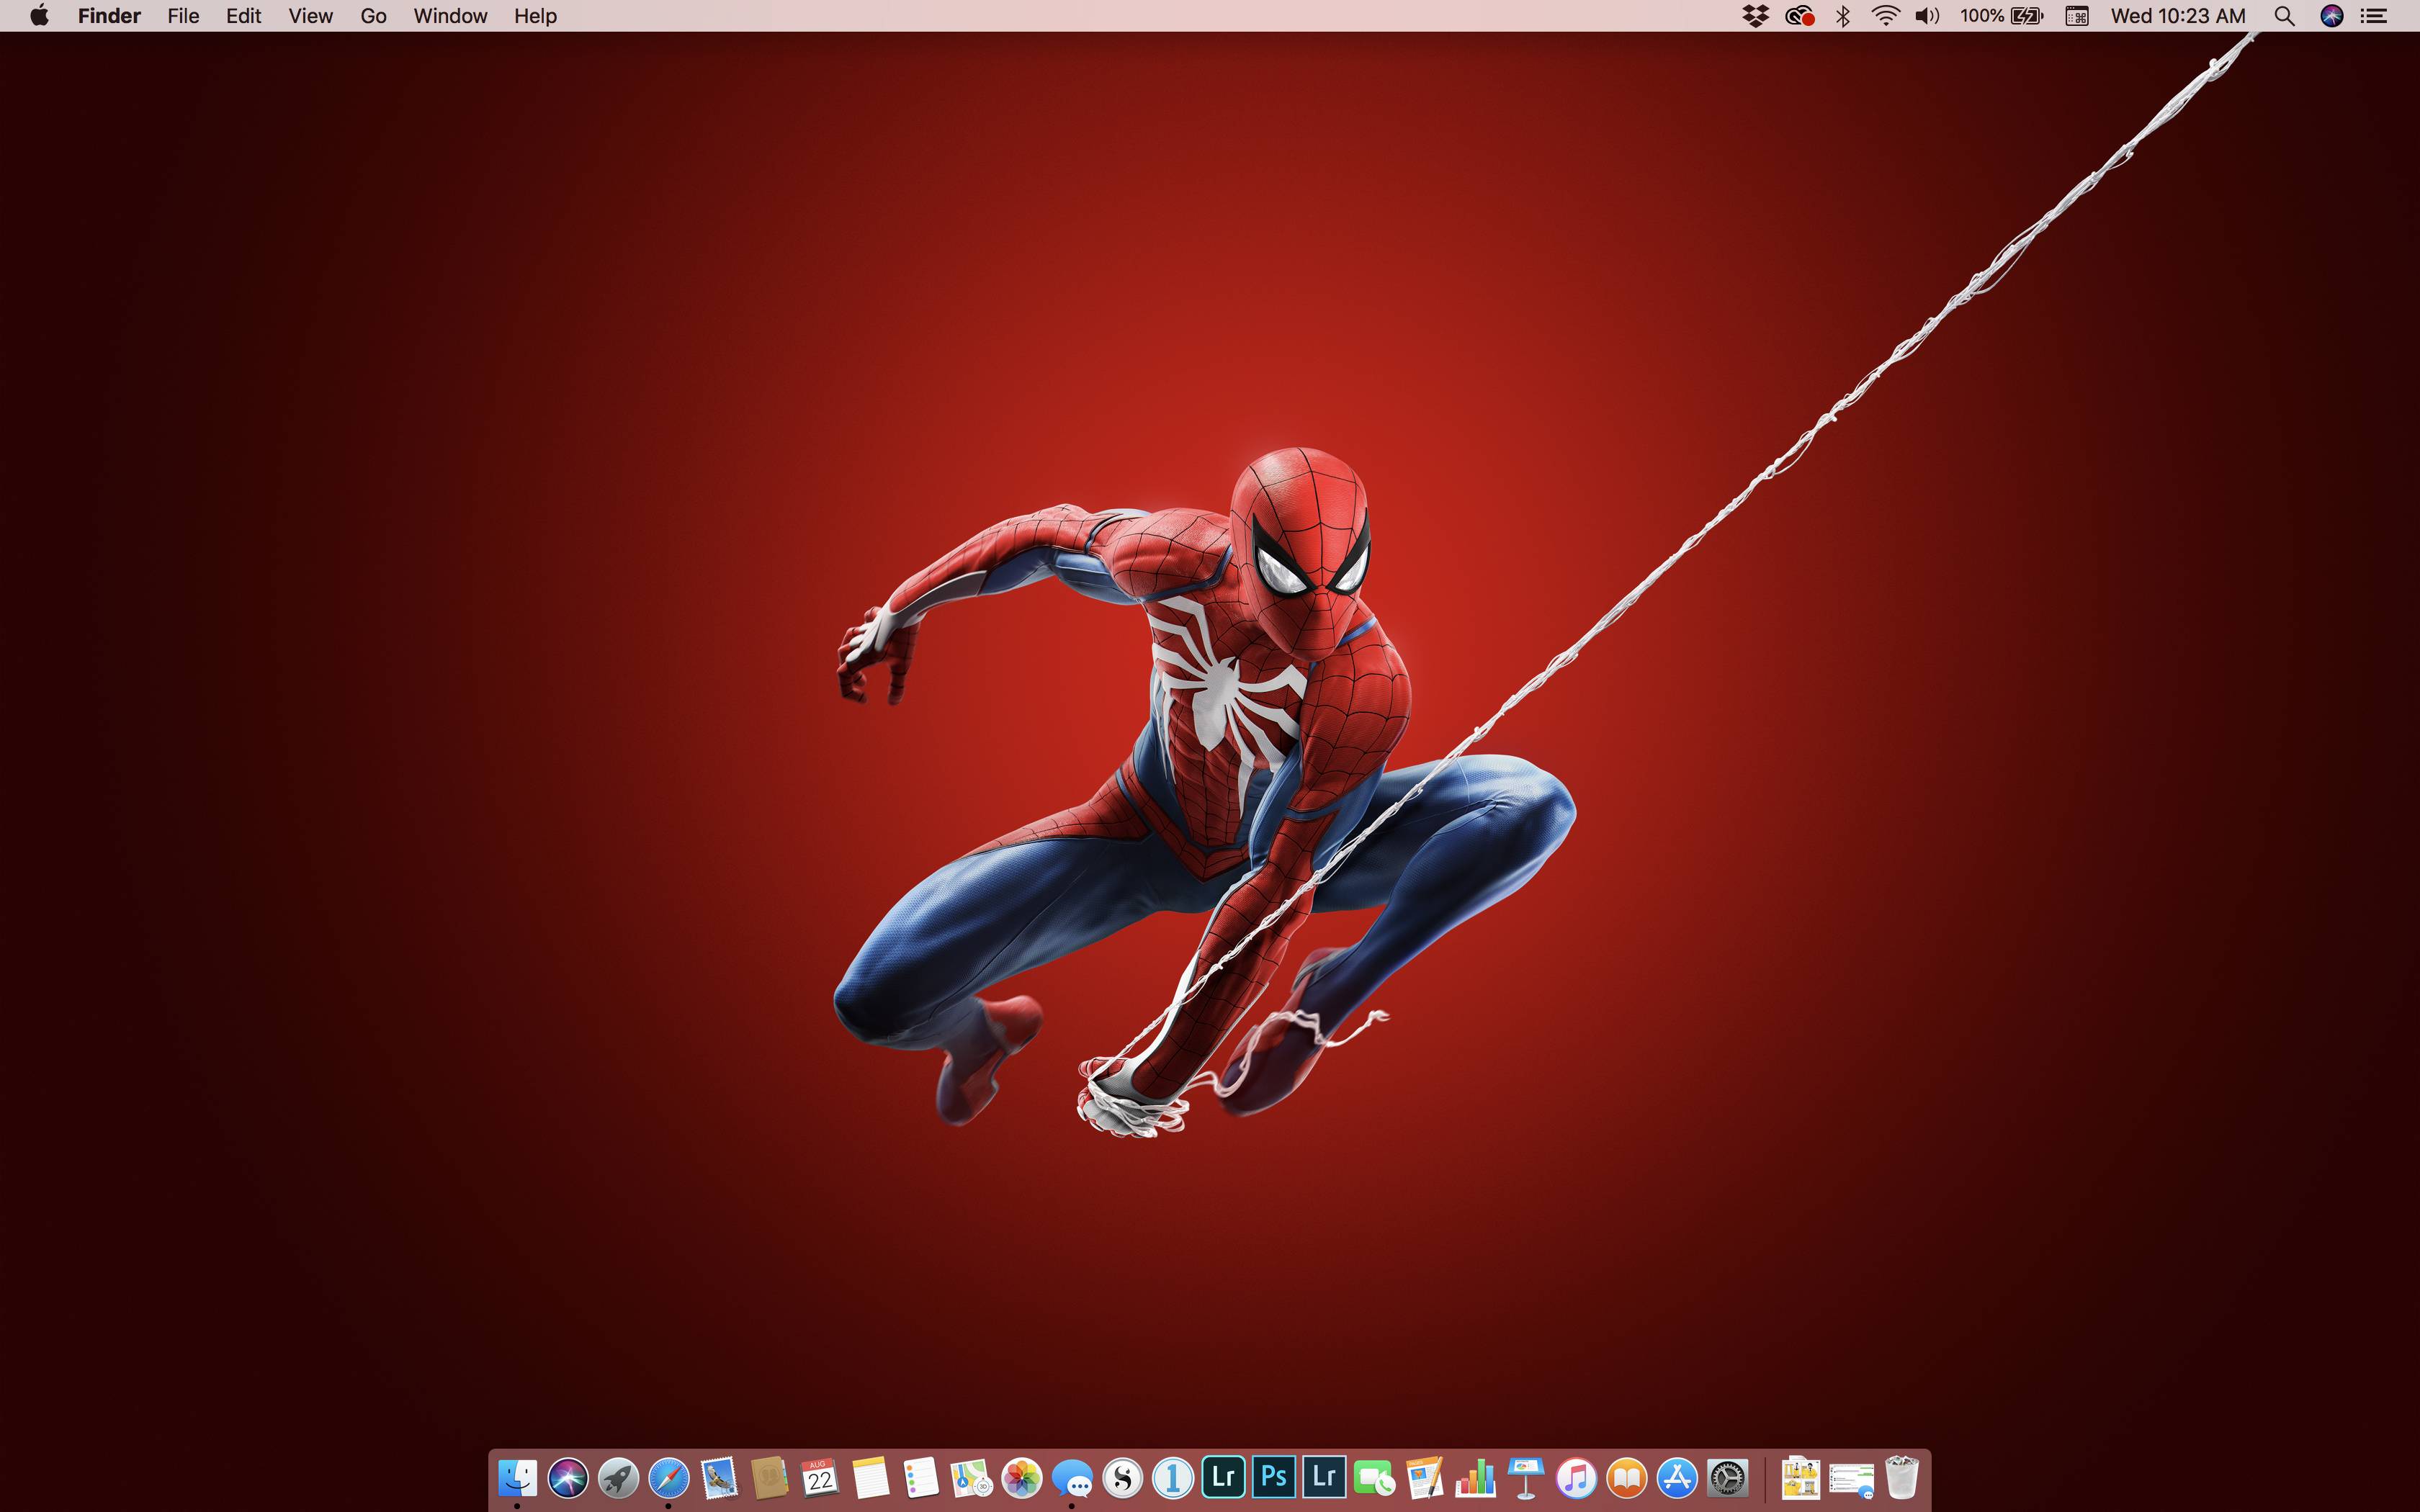Open keyboard viewer input menu icon
The height and width of the screenshot is (1512, 2420).
pyautogui.click(x=2076, y=16)
